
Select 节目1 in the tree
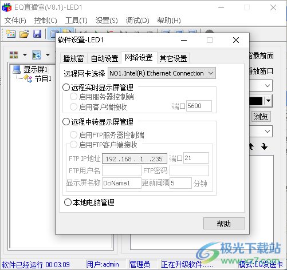tap(43, 78)
